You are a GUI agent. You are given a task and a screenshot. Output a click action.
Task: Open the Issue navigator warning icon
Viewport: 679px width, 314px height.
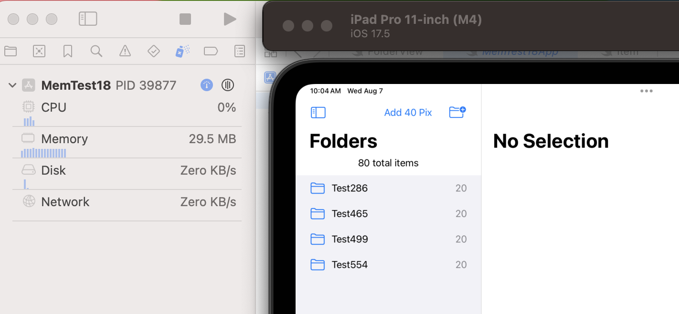pos(125,51)
